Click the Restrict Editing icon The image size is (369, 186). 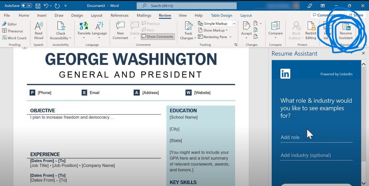point(311,30)
